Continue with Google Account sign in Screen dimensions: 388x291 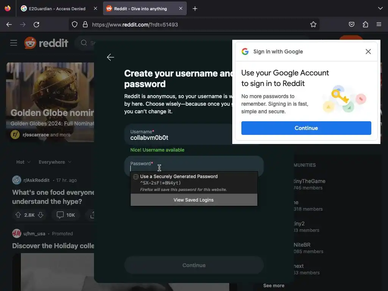[306, 128]
